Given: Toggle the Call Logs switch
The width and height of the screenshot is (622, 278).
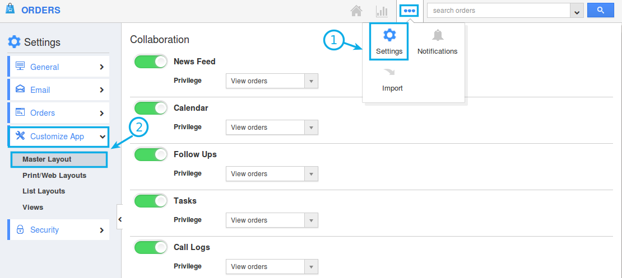Looking at the screenshot, I should [x=151, y=247].
